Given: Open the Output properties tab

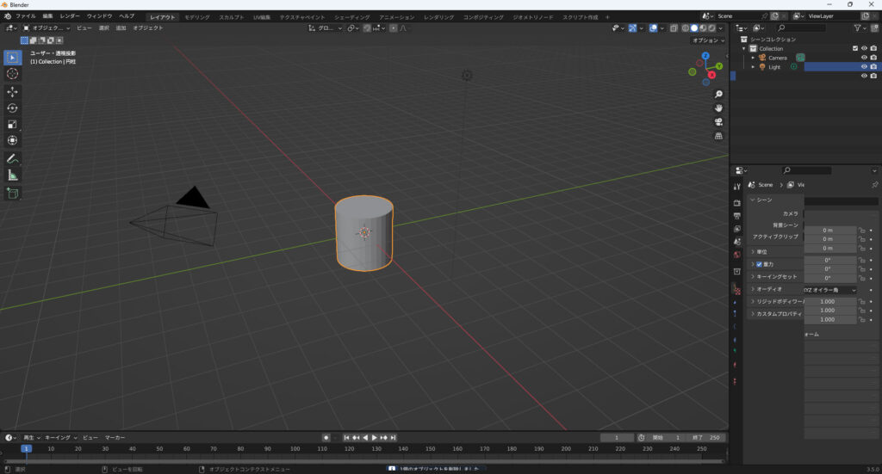Looking at the screenshot, I should tap(737, 216).
